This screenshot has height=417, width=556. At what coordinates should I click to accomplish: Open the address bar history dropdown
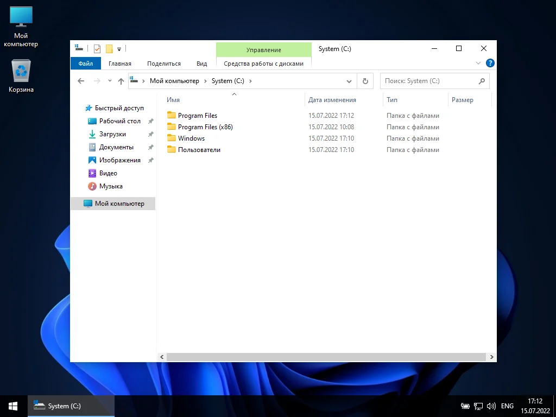point(349,81)
